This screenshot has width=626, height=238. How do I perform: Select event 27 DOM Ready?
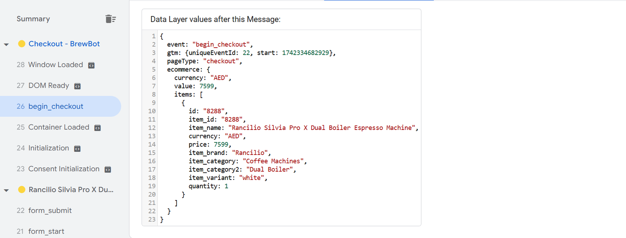click(48, 85)
